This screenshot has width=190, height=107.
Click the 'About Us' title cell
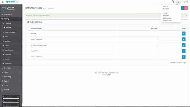[x=33, y=34]
